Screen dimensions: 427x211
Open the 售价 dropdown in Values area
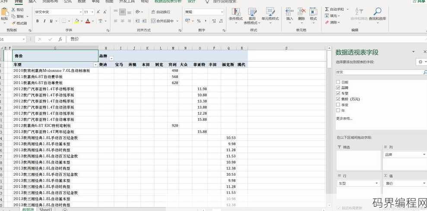coord(424,183)
